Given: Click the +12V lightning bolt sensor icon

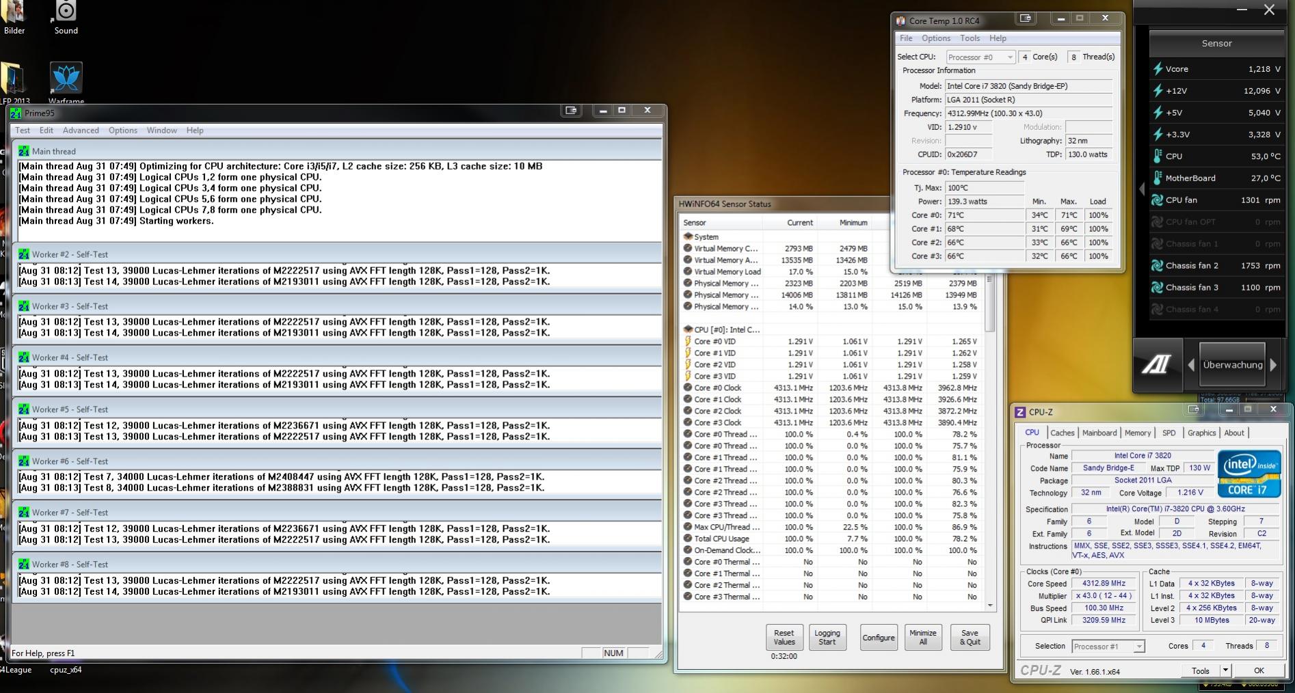Looking at the screenshot, I should click(x=1158, y=91).
